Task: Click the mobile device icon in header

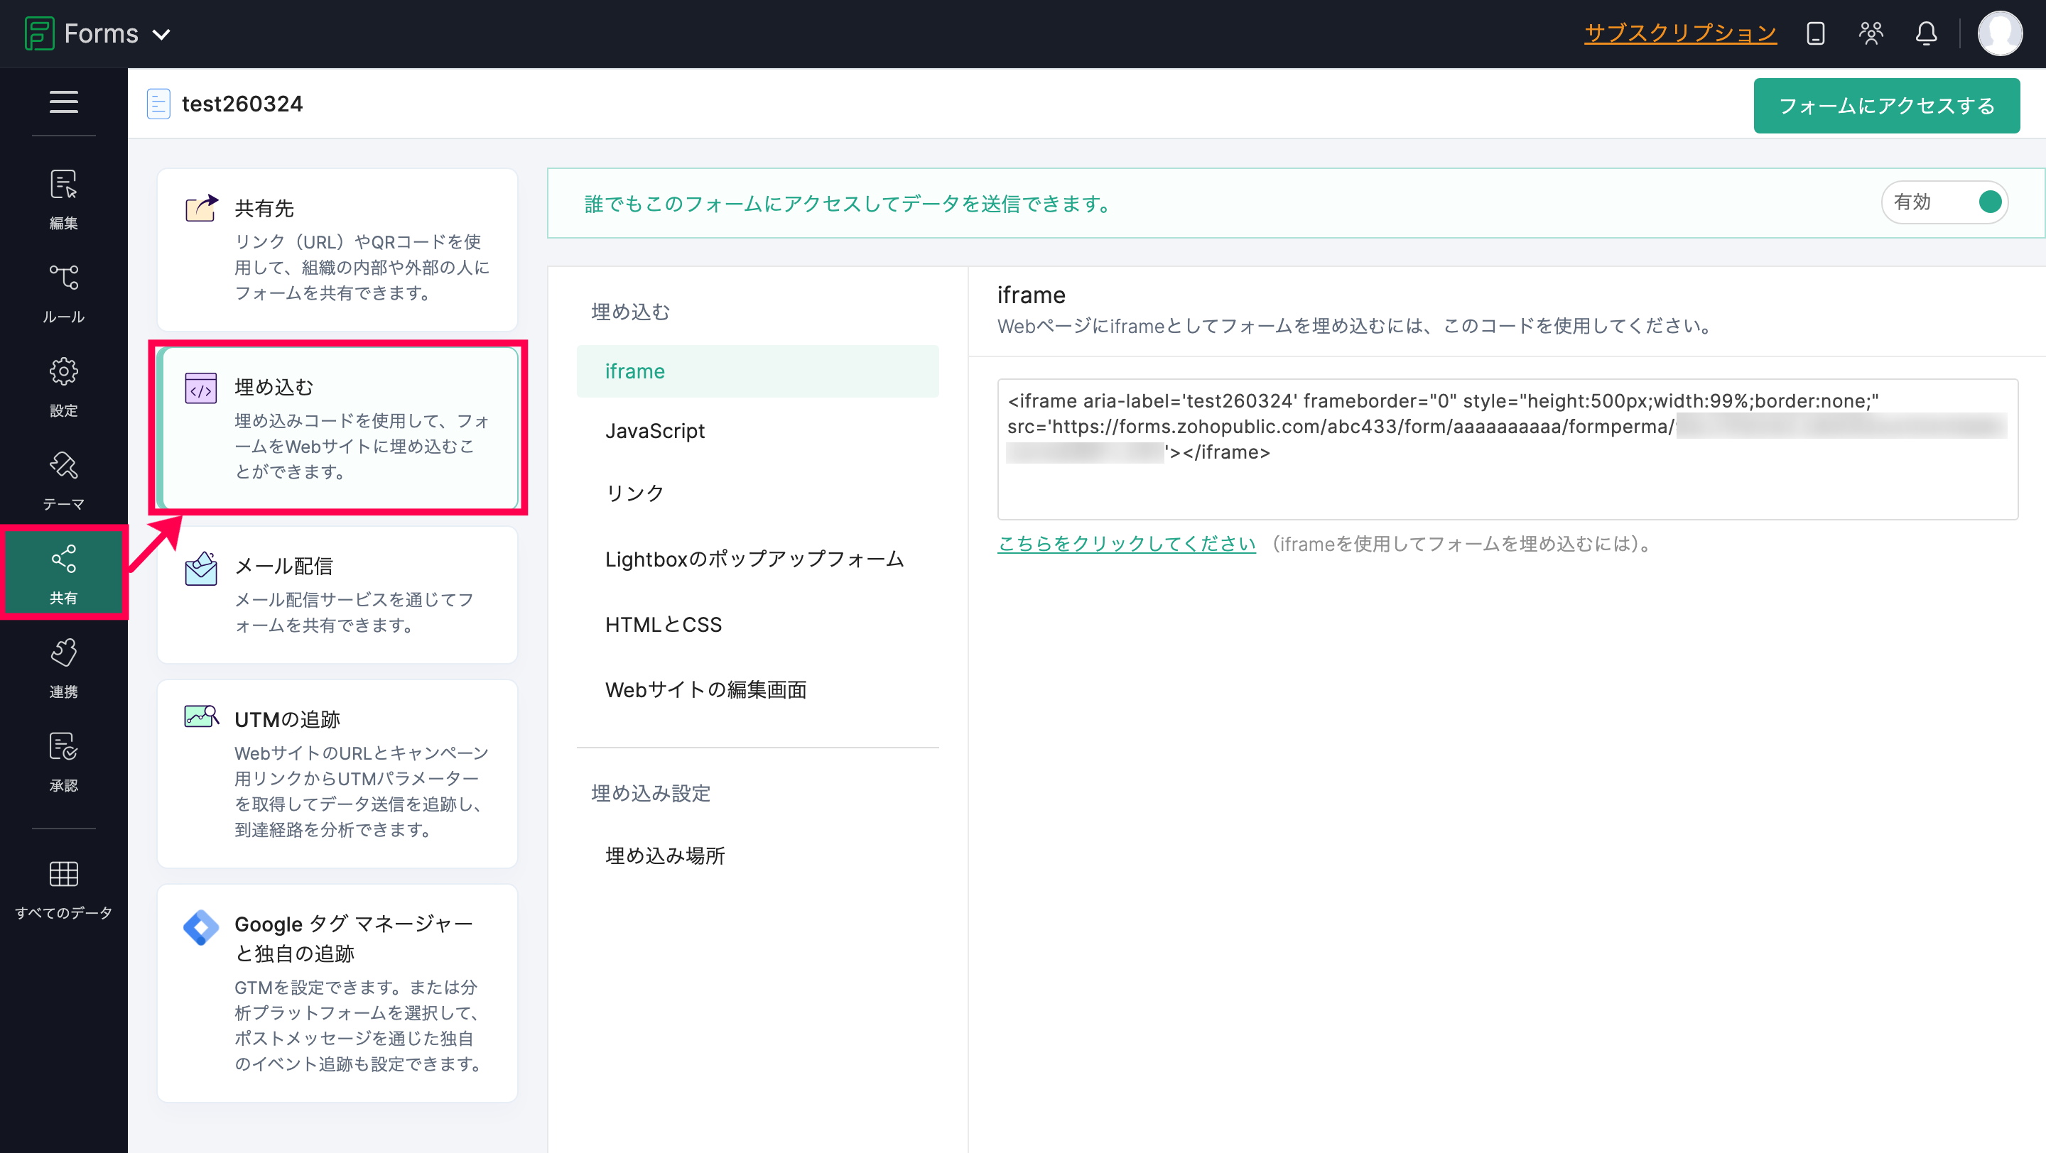Action: point(1815,33)
